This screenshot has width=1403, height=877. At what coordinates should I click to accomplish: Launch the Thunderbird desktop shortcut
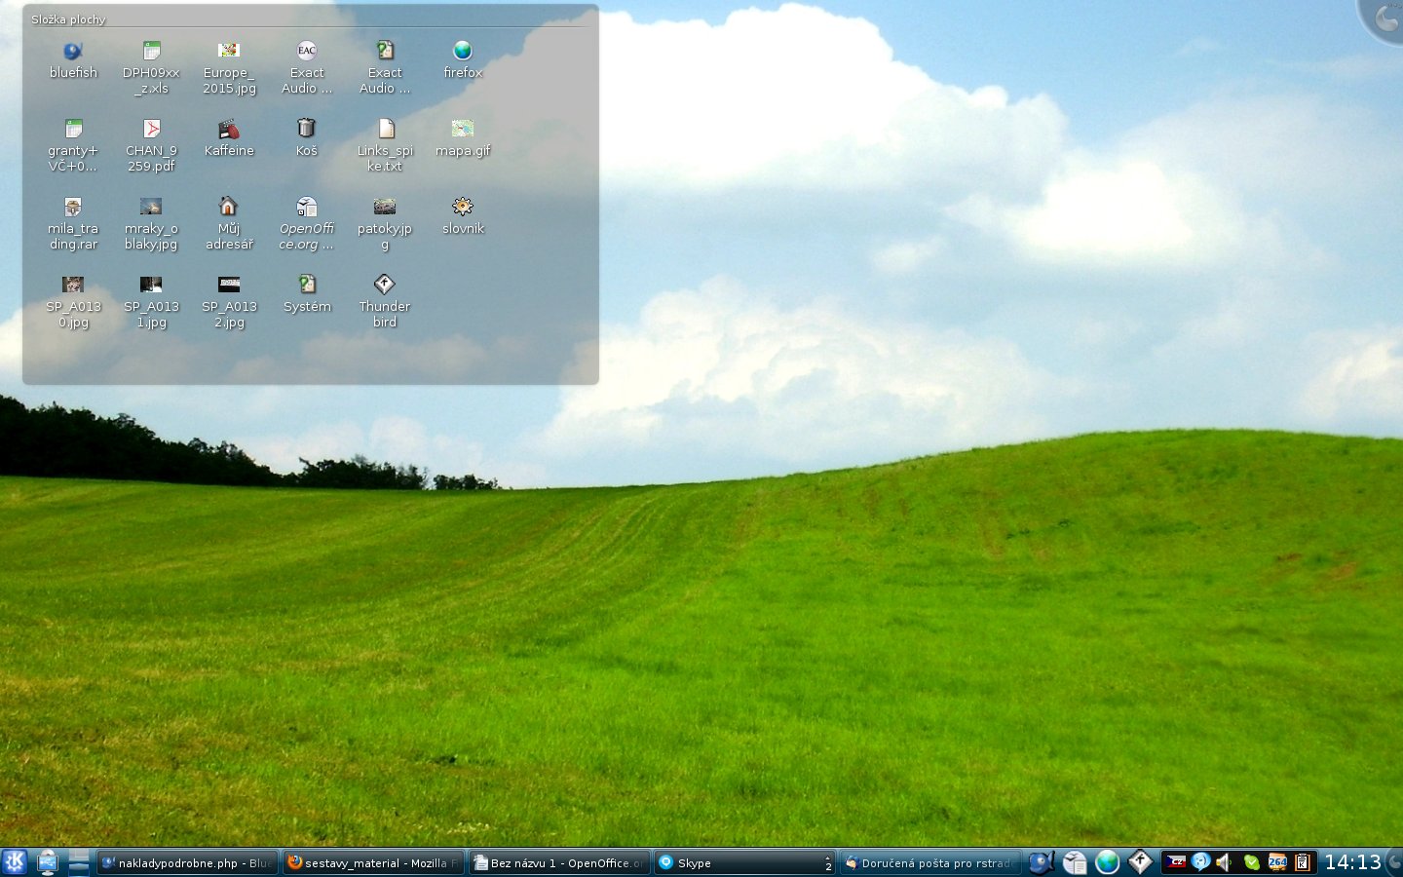pos(385,302)
